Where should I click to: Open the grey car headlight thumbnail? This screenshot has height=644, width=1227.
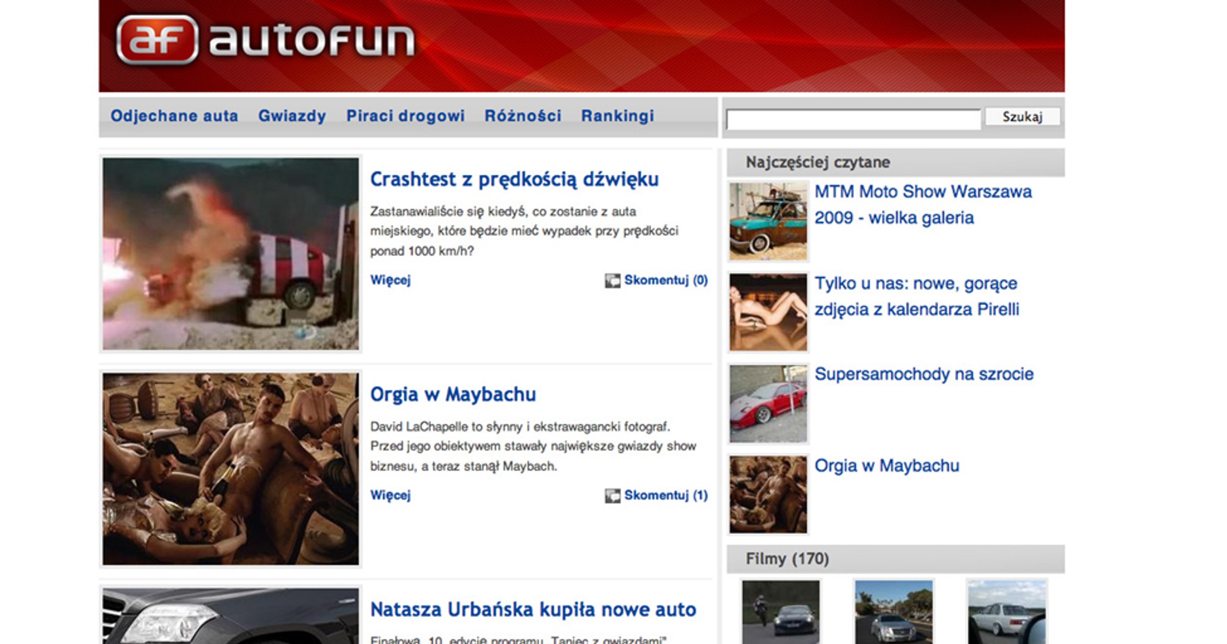[x=231, y=616]
